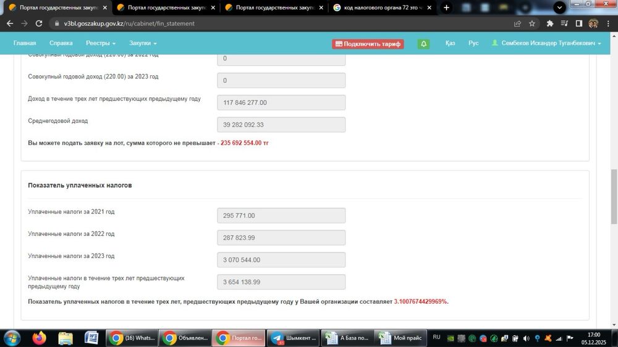Click the three-year income field 117 846 277.00

[281, 102]
